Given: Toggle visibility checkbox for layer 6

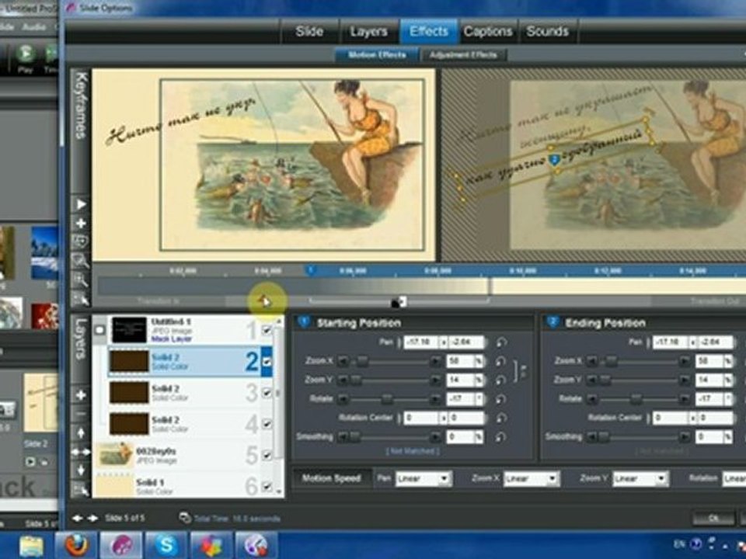Looking at the screenshot, I should click(267, 487).
